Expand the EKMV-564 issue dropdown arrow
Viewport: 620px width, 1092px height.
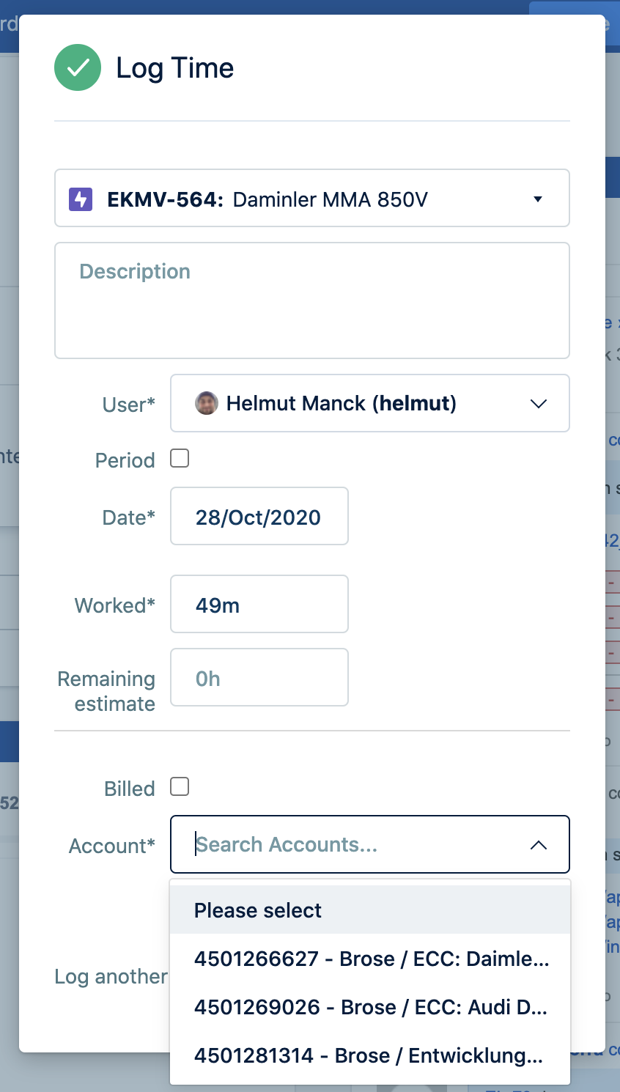pos(538,199)
